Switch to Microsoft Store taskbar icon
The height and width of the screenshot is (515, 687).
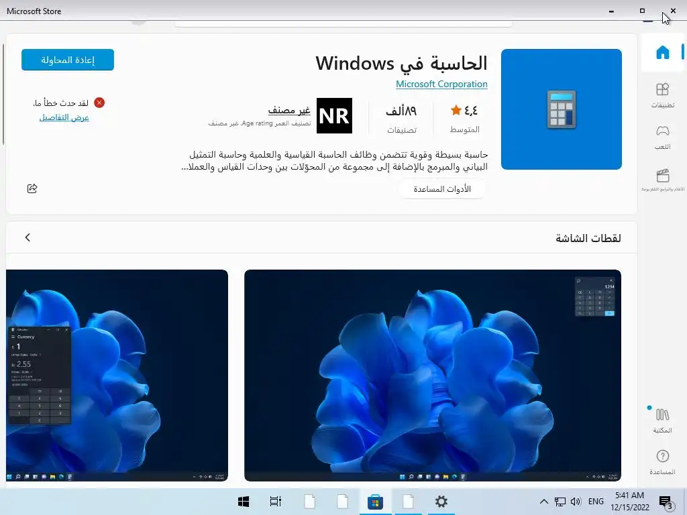(375, 502)
